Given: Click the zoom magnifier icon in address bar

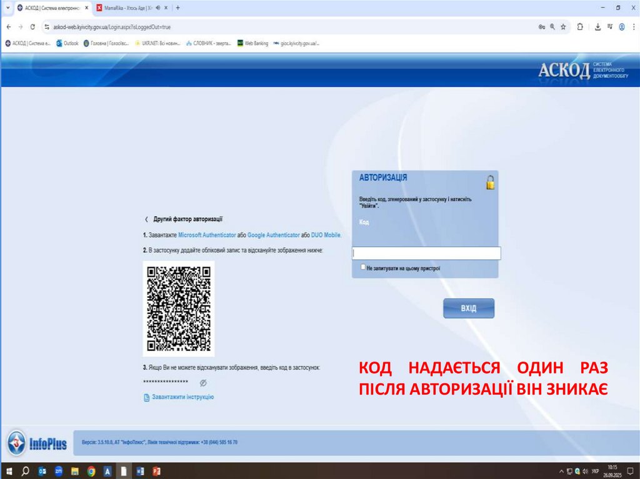Looking at the screenshot, I should pyautogui.click(x=552, y=27).
